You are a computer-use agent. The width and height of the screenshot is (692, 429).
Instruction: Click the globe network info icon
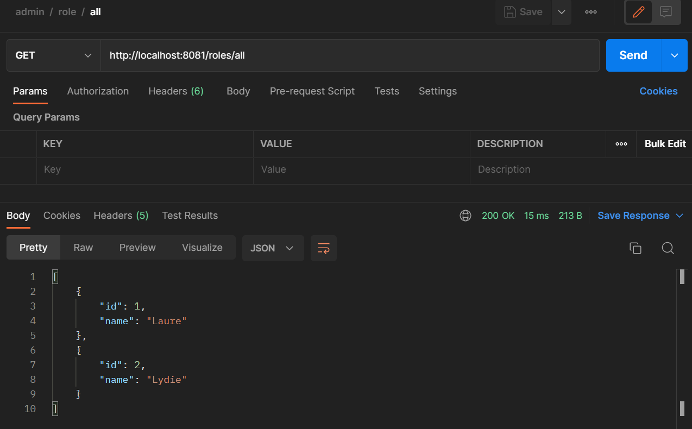(465, 216)
